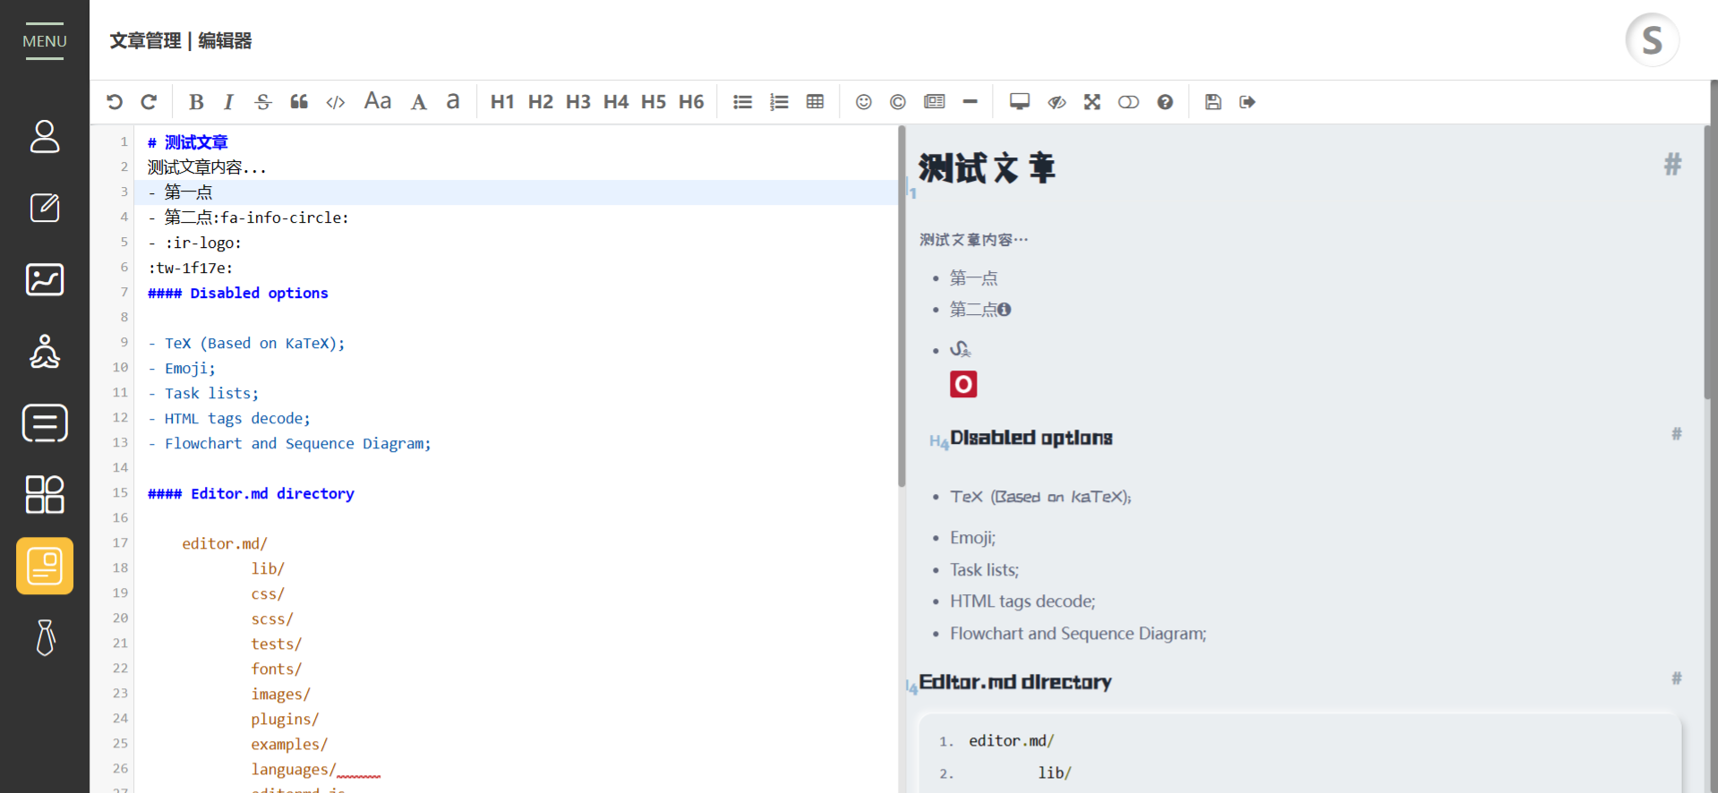Redo the last edit
The width and height of the screenshot is (1718, 793).
149,102
